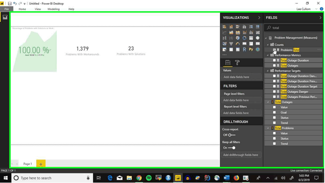Select the Gauge visualization
Viewport: 325px width, 183px height.
[x=238, y=44]
